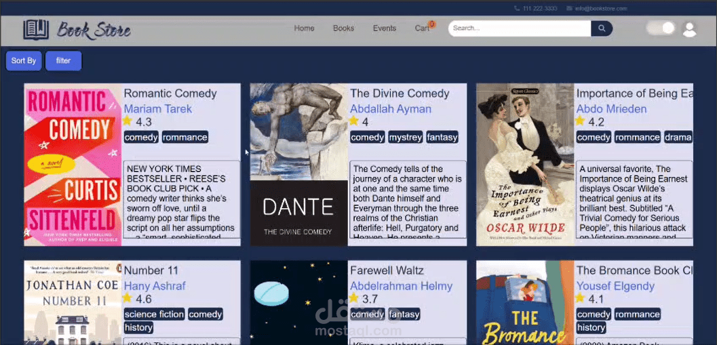This screenshot has height=345, width=717.
Task: Click the info@bookstore.com email address
Action: [601, 8]
